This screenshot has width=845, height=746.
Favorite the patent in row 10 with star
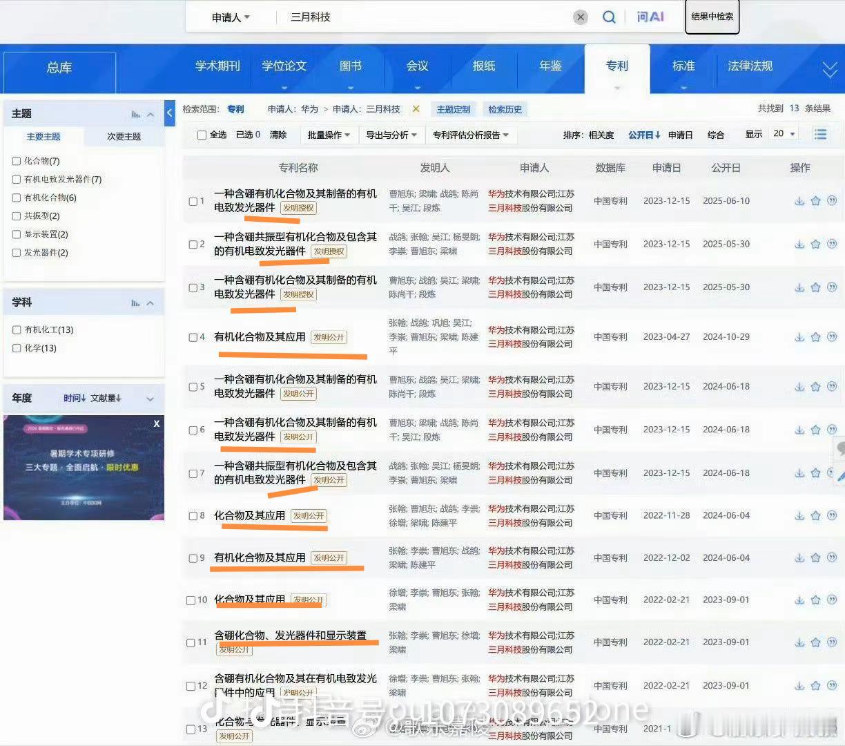pos(815,600)
